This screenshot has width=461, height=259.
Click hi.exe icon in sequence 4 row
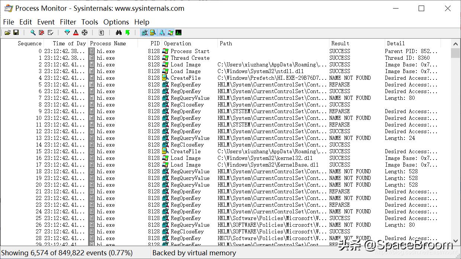point(92,78)
